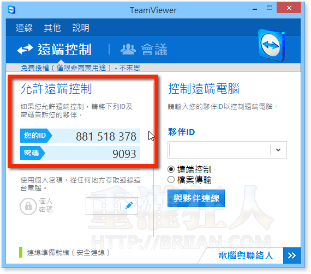Click the 您的ID label tag
This screenshot has width=311, height=274.
point(36,136)
